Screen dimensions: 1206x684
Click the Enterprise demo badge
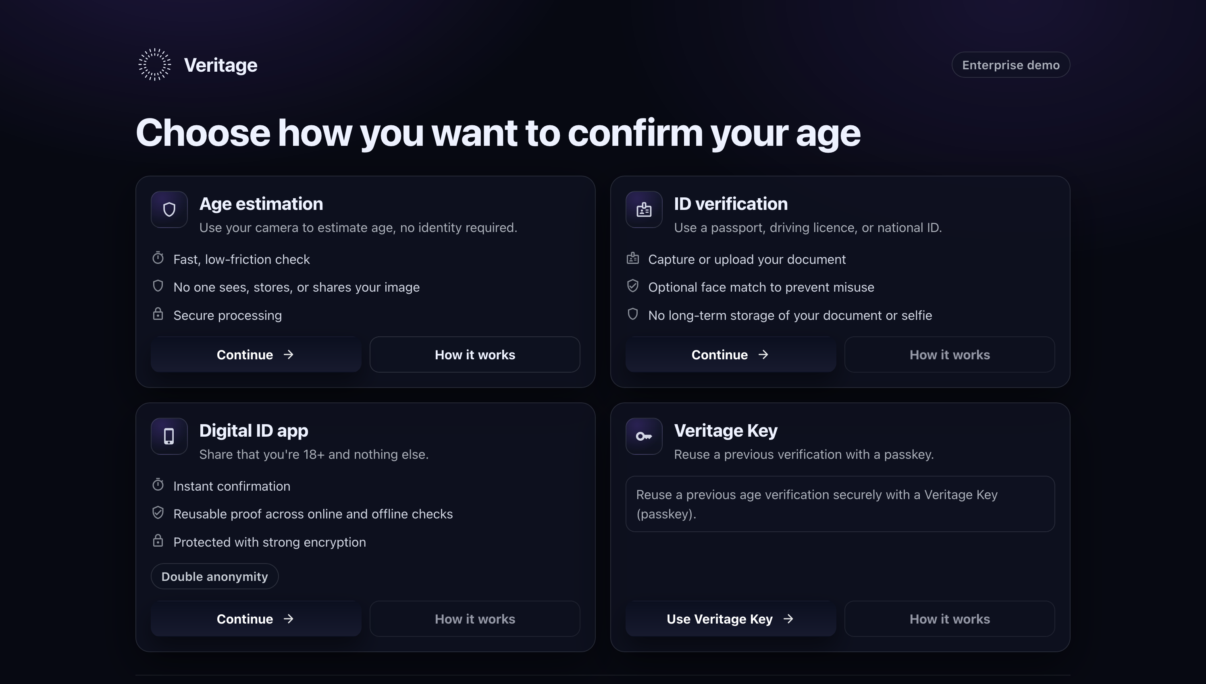(1011, 65)
